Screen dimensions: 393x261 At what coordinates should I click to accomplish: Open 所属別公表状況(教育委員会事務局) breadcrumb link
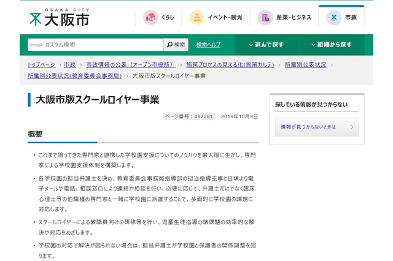(75, 76)
